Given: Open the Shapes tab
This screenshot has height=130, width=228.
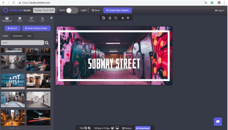Looking at the screenshot, I should tap(20, 19).
